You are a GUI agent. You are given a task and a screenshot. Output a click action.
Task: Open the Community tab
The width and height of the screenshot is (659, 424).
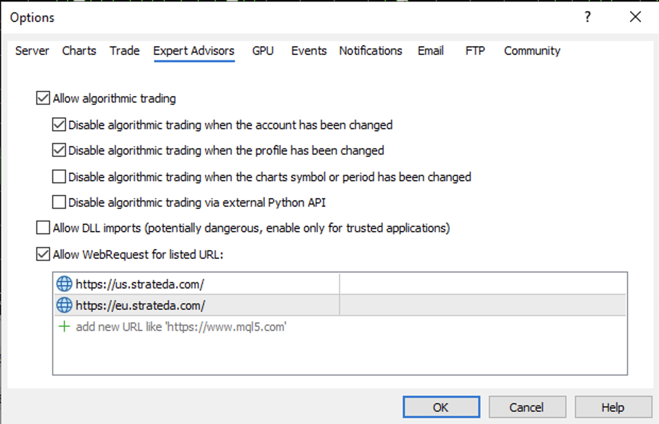531,50
